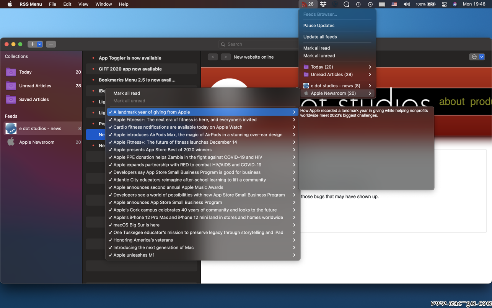
Task: Select article 'GIFF 2020 app now available'
Action: 142,69
